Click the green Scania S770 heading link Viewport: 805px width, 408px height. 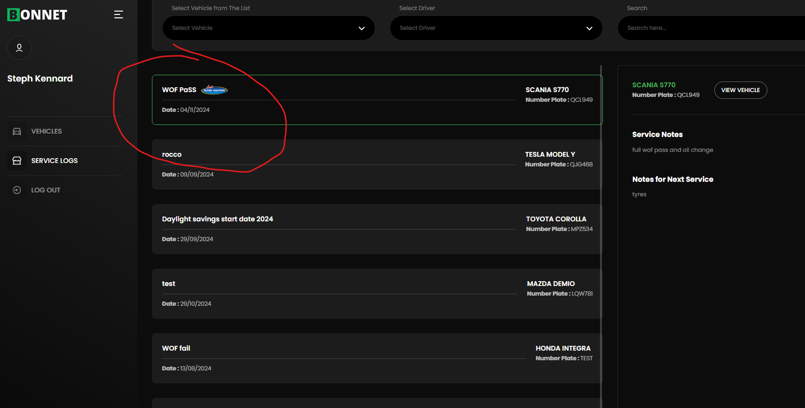654,85
